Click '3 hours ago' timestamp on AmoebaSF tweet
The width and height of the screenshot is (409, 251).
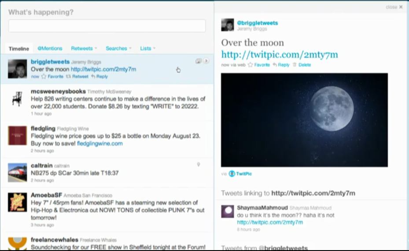tap(42, 225)
